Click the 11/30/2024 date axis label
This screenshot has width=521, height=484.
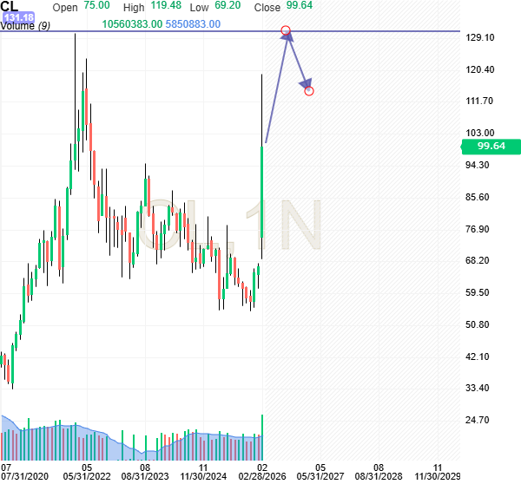(x=203, y=477)
